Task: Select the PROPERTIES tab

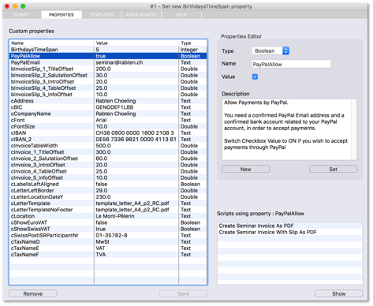Action: [62, 15]
